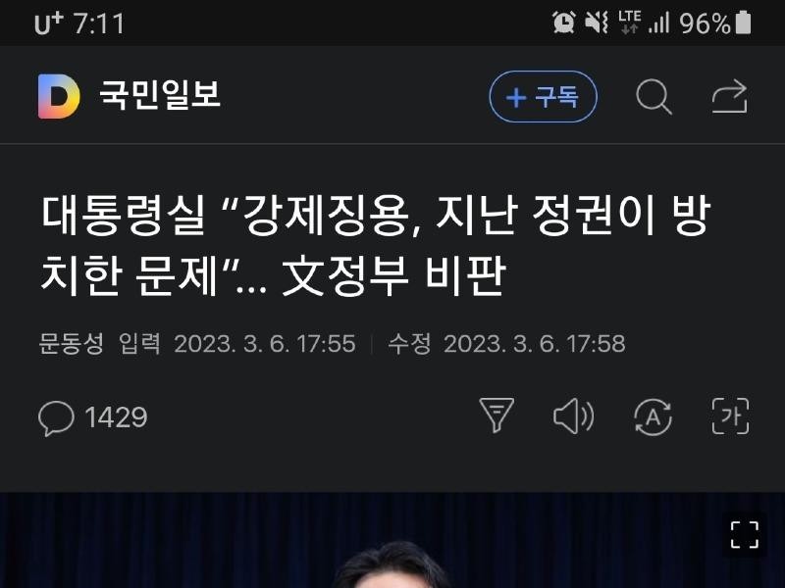
Task: Subscribe with the 구독 button
Action: [x=544, y=96]
